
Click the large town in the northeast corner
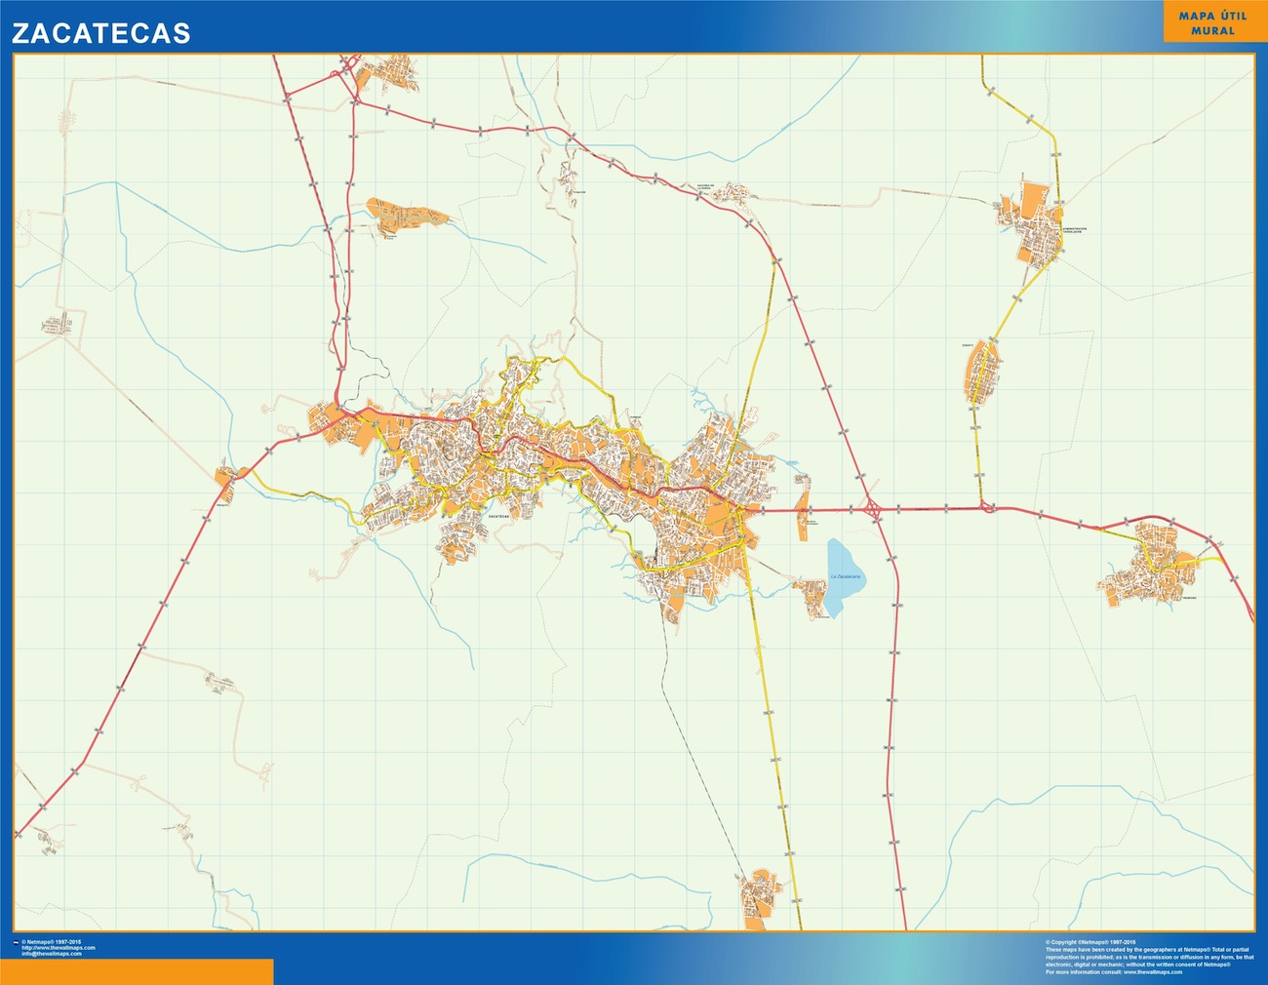pyautogui.click(x=1032, y=222)
